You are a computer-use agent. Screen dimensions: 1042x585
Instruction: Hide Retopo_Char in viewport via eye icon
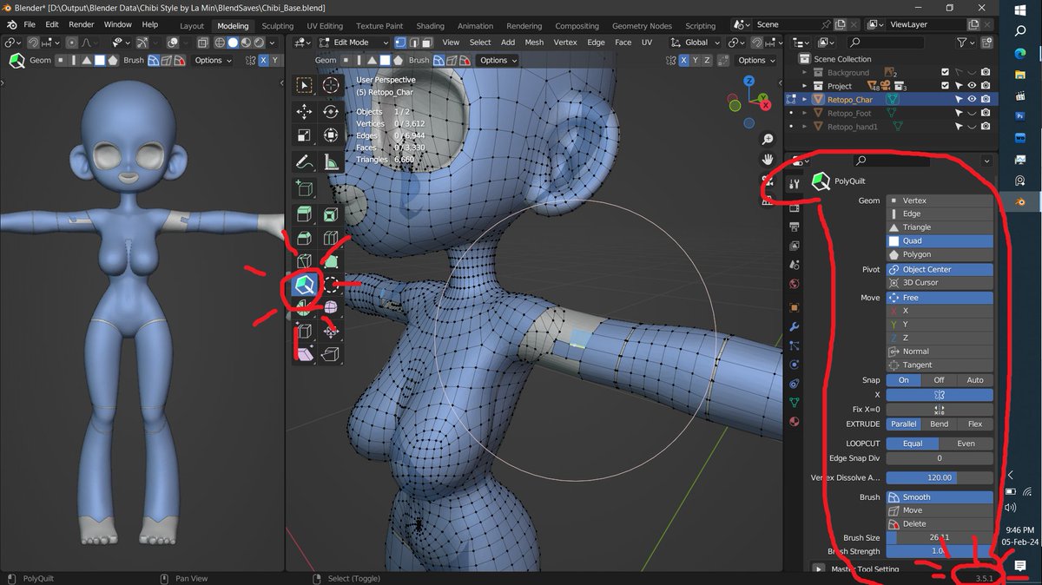pos(973,99)
